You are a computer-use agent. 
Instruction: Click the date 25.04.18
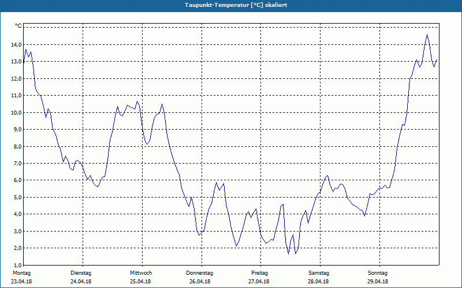pos(140,282)
